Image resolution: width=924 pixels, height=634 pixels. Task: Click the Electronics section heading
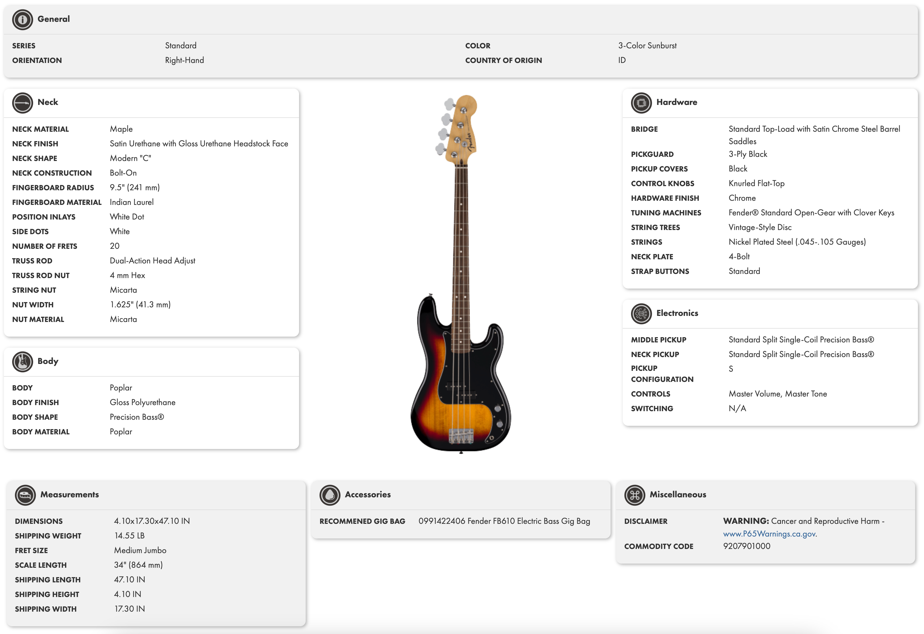[677, 313]
